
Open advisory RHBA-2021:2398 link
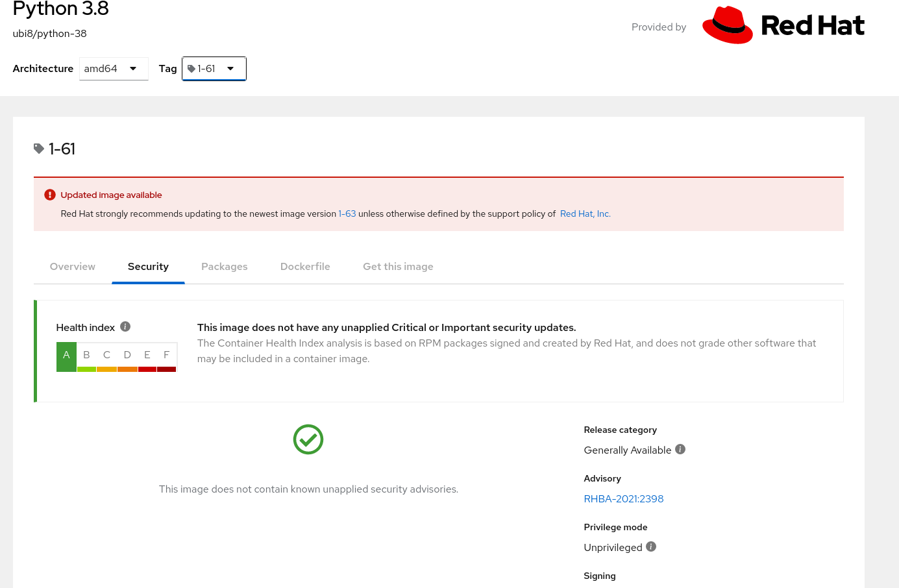coord(624,499)
